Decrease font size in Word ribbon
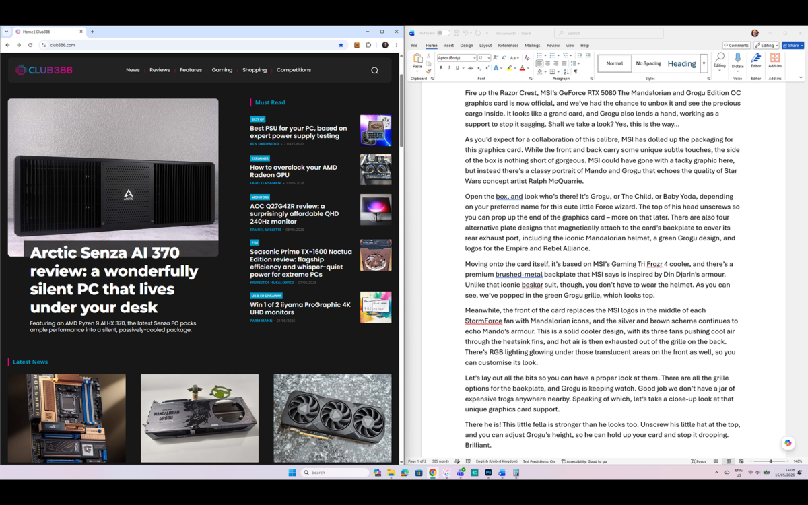This screenshot has height=505, width=808. click(x=504, y=58)
